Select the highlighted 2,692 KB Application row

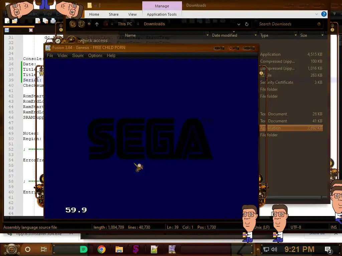pos(291,128)
